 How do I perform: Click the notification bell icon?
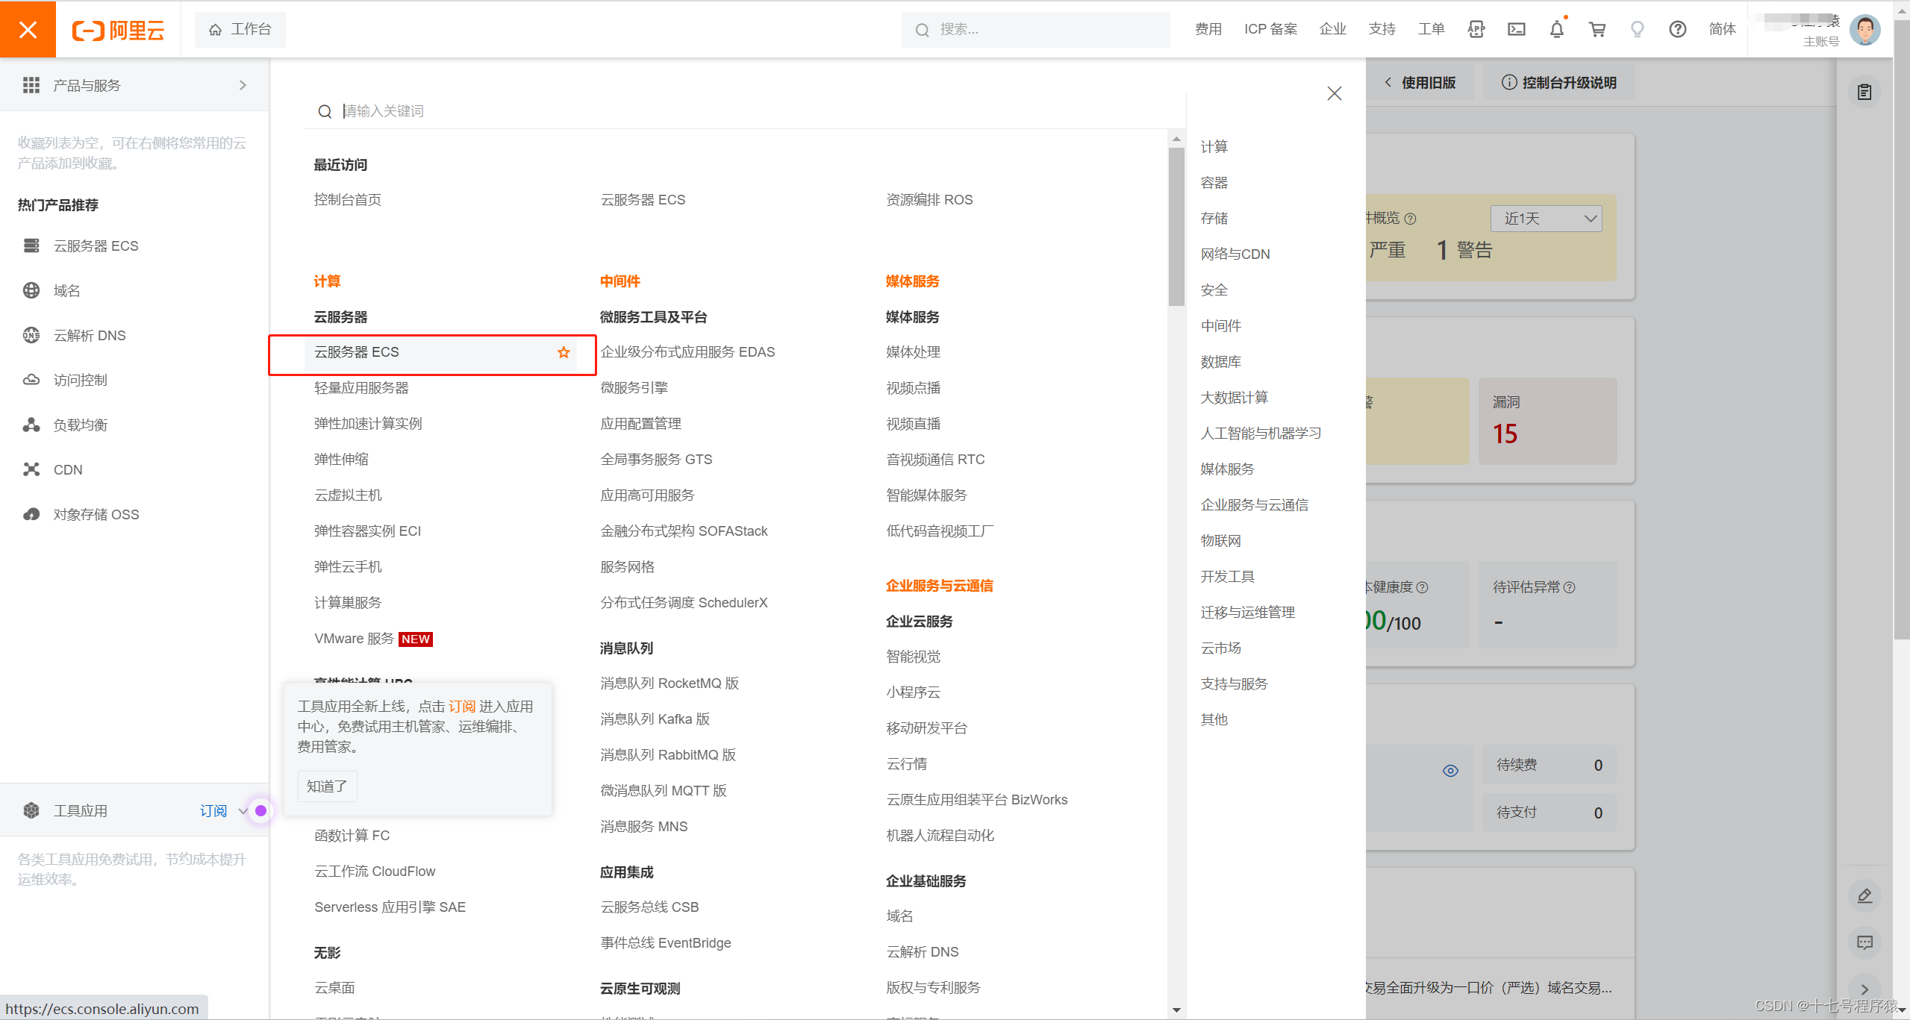1556,29
